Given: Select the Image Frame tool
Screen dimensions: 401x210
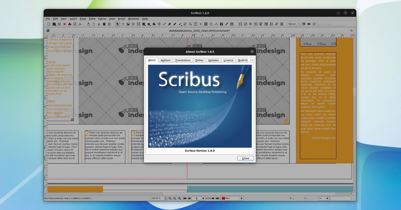Looking at the screenshot, I should (128, 24).
